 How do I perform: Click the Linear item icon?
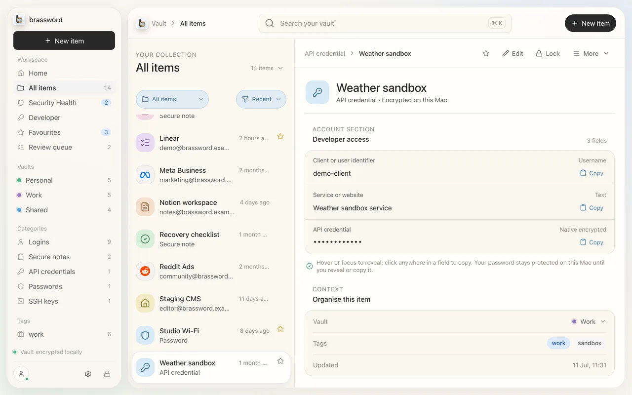coord(145,143)
